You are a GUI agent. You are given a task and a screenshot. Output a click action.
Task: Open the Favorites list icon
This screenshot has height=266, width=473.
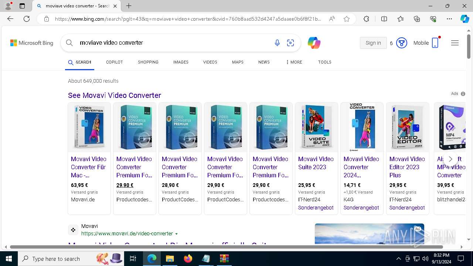[x=401, y=19]
